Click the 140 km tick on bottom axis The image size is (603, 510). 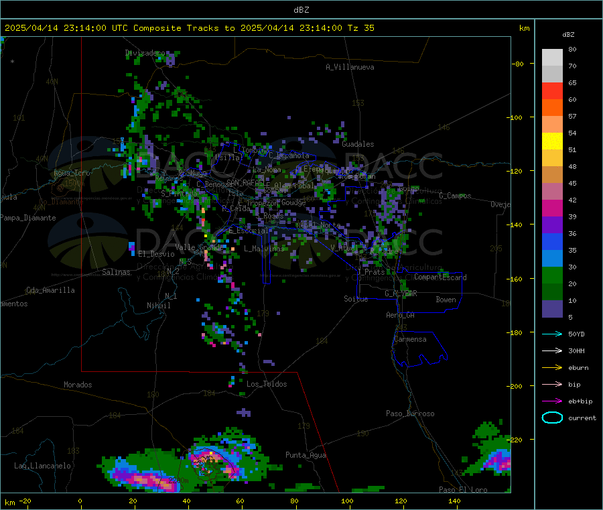(454, 501)
